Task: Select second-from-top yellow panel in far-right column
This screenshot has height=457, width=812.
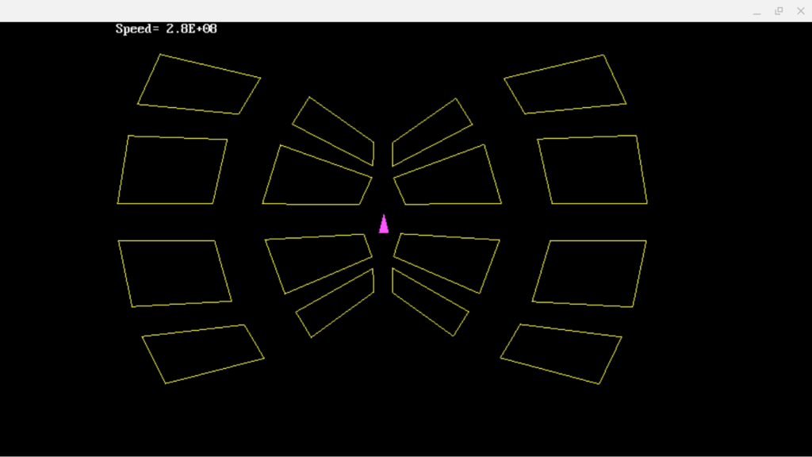Action: pyautogui.click(x=592, y=171)
